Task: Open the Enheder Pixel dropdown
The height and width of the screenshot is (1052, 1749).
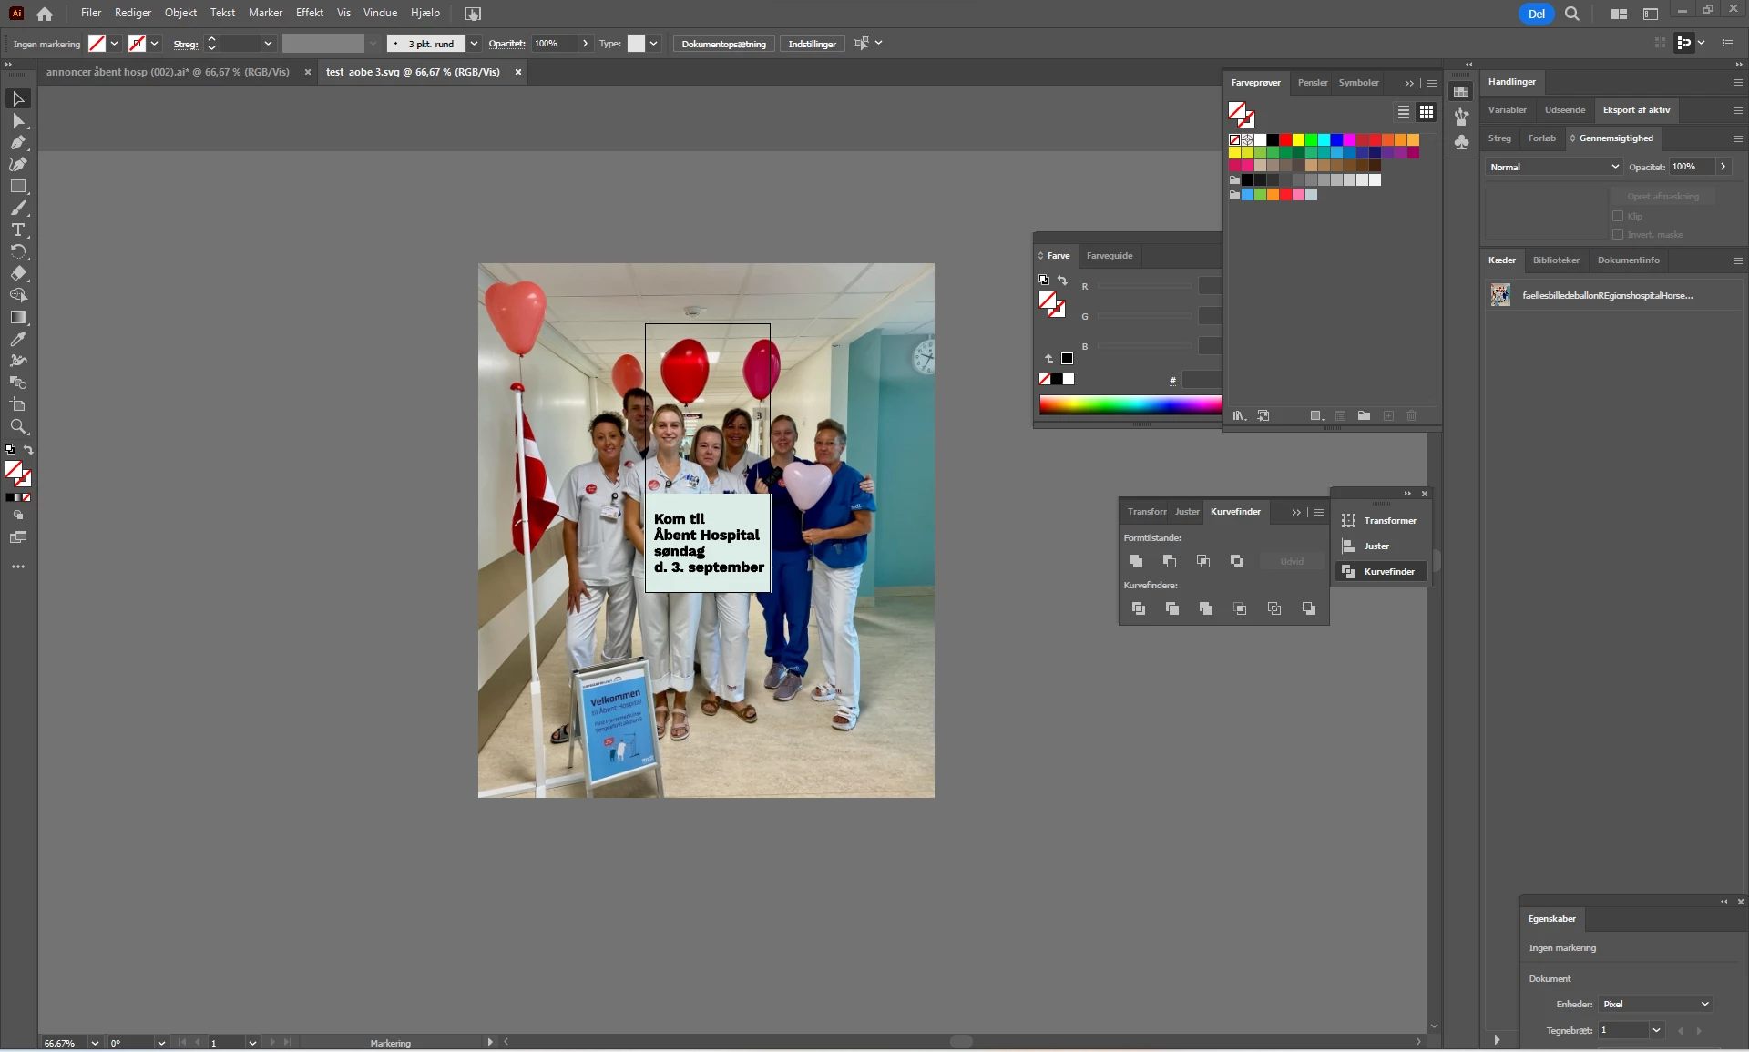Action: [x=1655, y=1004]
